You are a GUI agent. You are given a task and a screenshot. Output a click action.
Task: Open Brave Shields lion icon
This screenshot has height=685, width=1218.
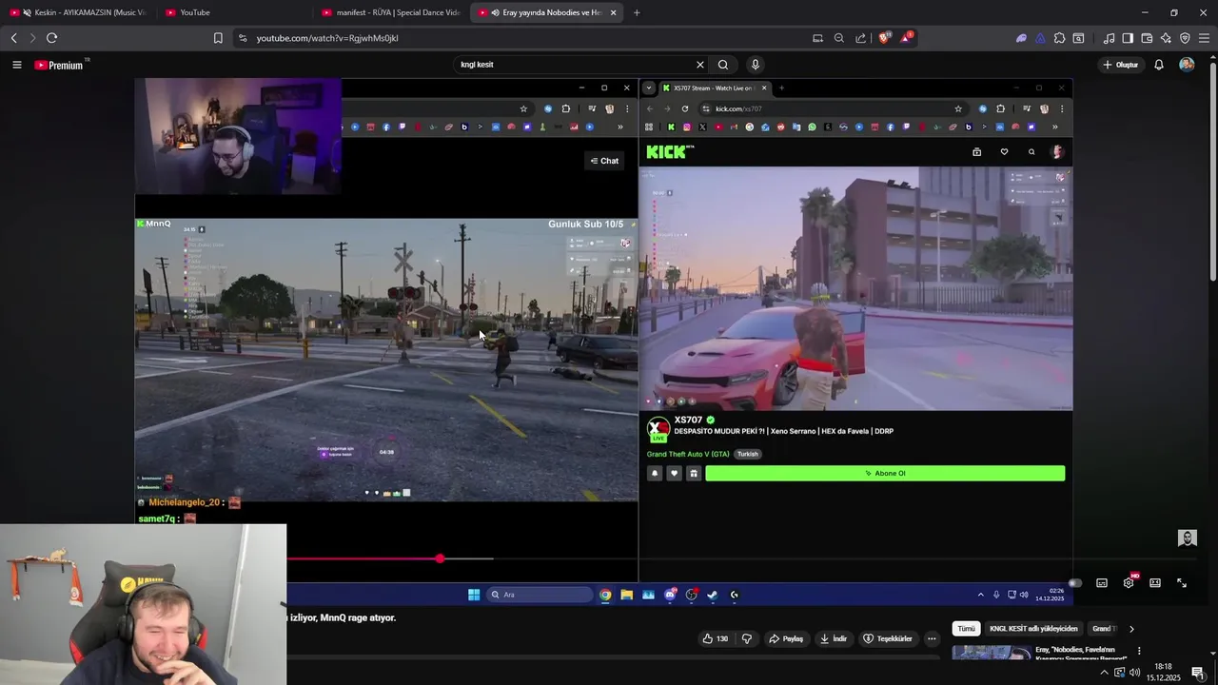[x=884, y=38]
